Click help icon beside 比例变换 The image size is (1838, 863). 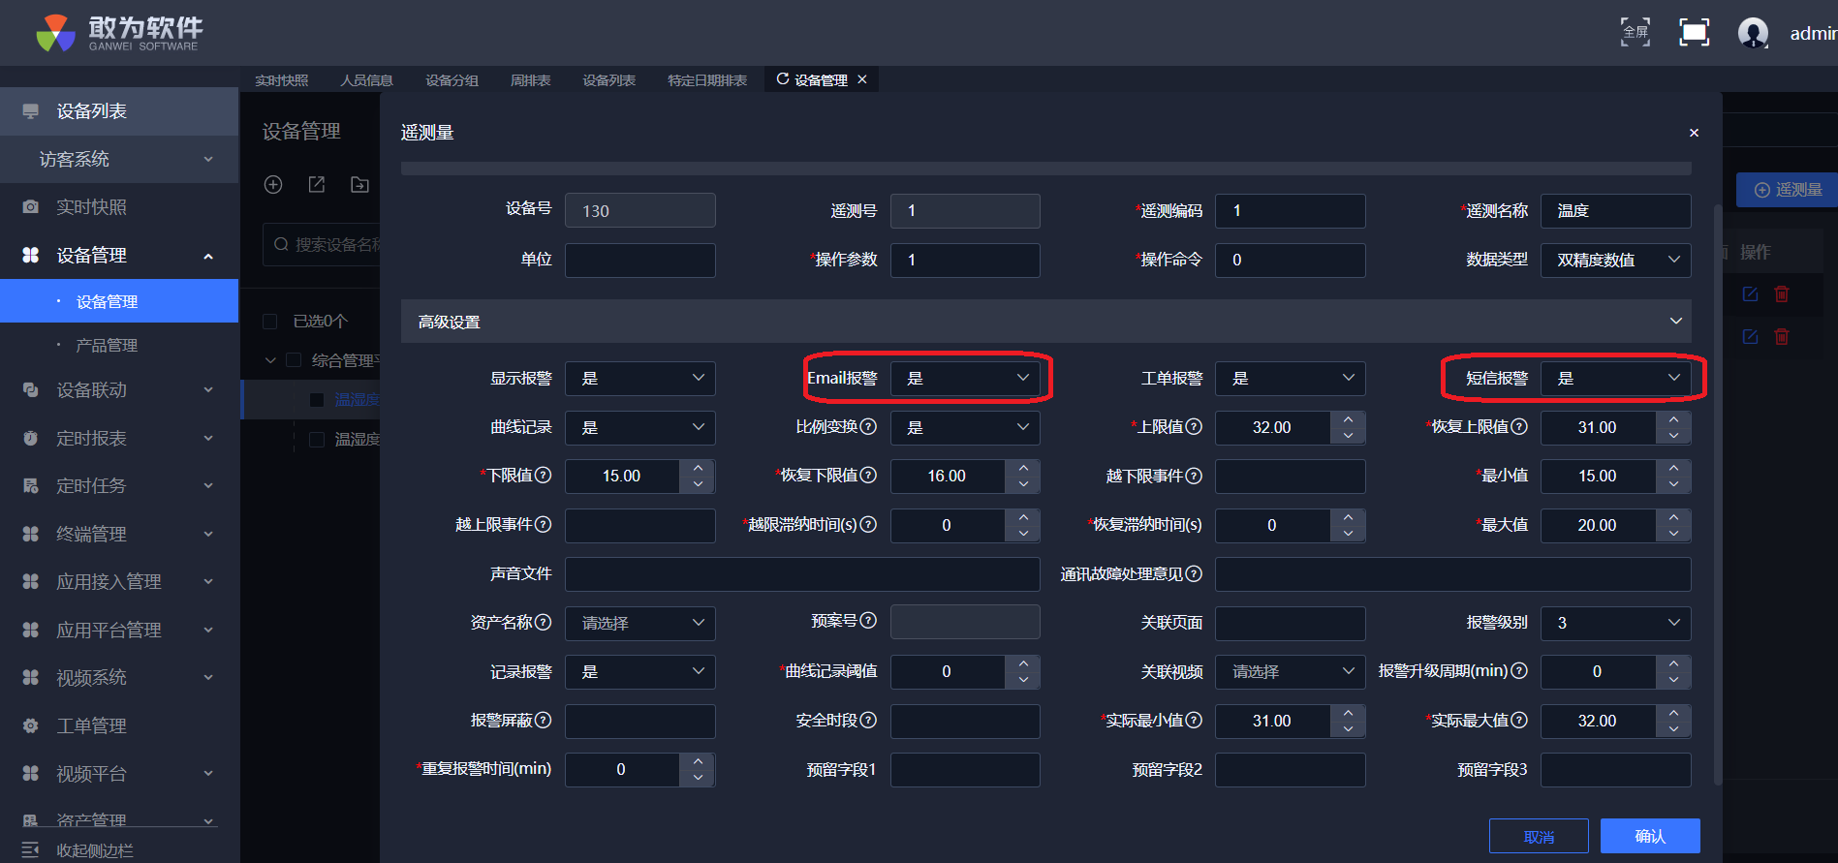[868, 426]
